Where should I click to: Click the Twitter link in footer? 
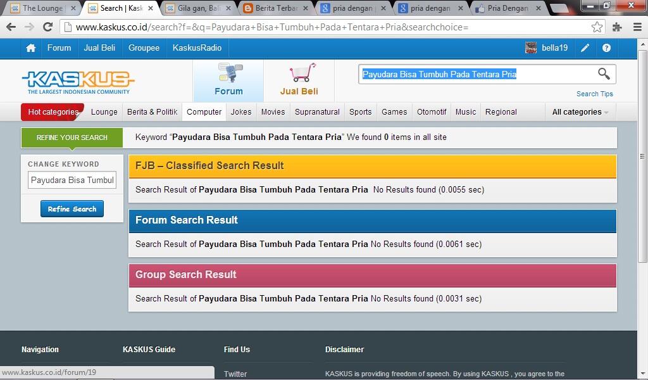(235, 374)
